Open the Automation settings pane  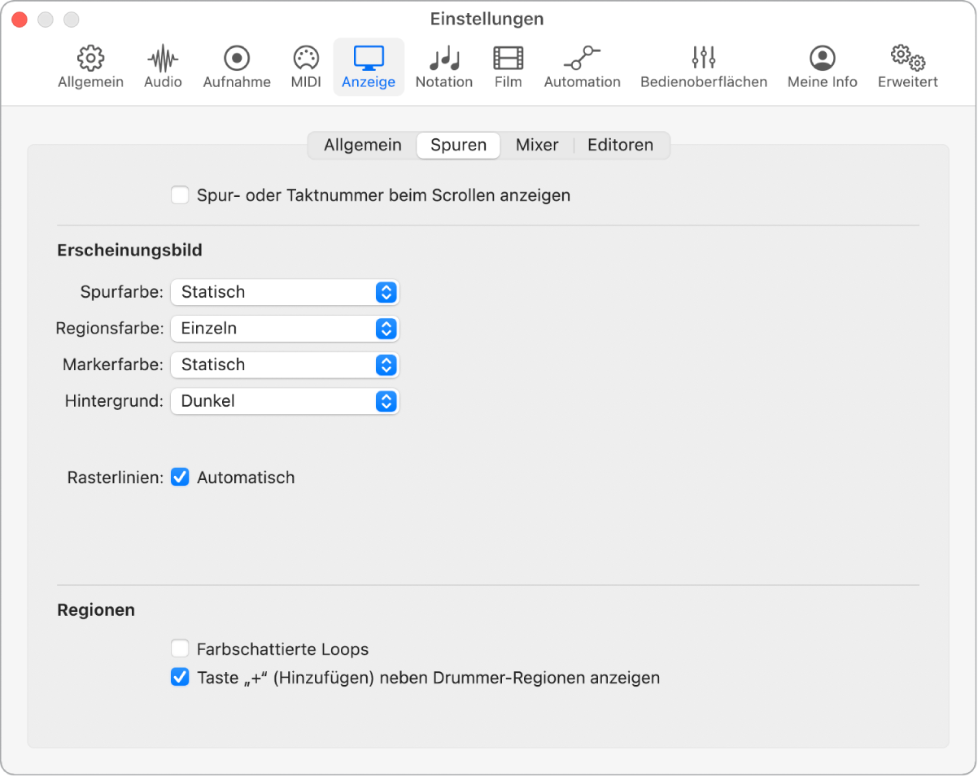[x=583, y=67]
